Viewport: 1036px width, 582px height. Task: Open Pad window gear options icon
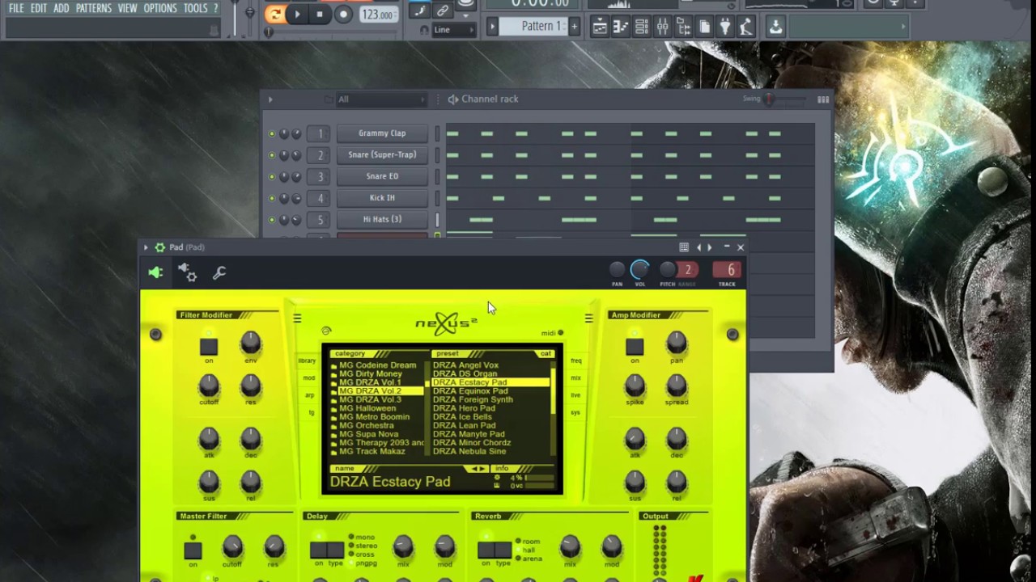click(159, 247)
